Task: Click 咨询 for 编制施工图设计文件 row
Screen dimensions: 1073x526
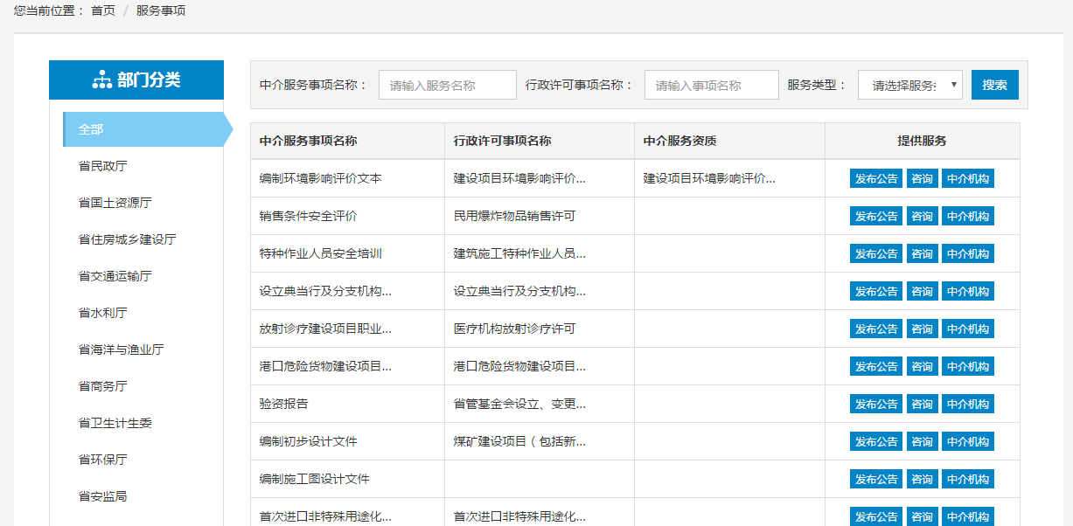Action: (x=922, y=480)
